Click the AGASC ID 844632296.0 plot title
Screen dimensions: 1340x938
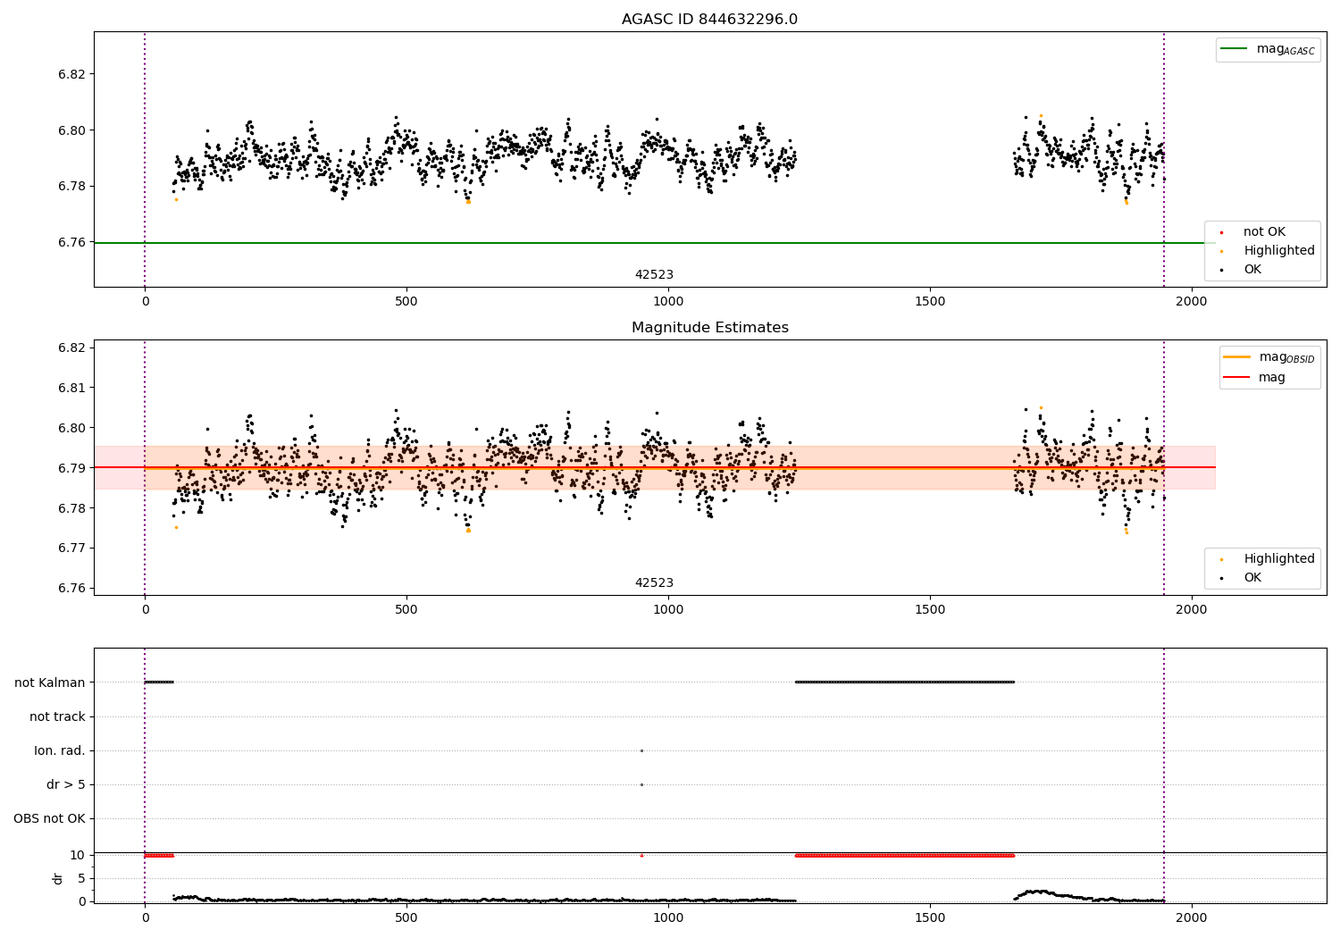coord(709,20)
